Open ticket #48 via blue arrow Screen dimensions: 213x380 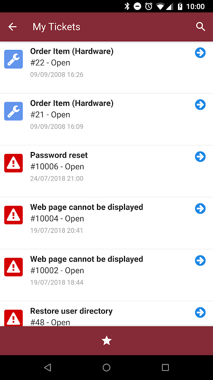point(200,313)
